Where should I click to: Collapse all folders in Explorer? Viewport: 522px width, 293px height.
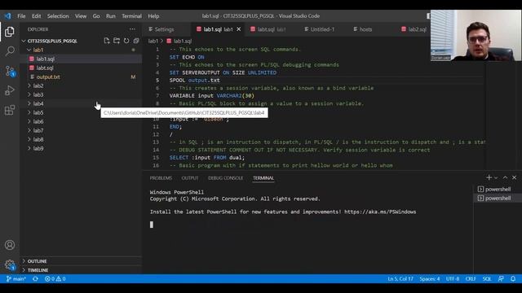tap(136, 41)
